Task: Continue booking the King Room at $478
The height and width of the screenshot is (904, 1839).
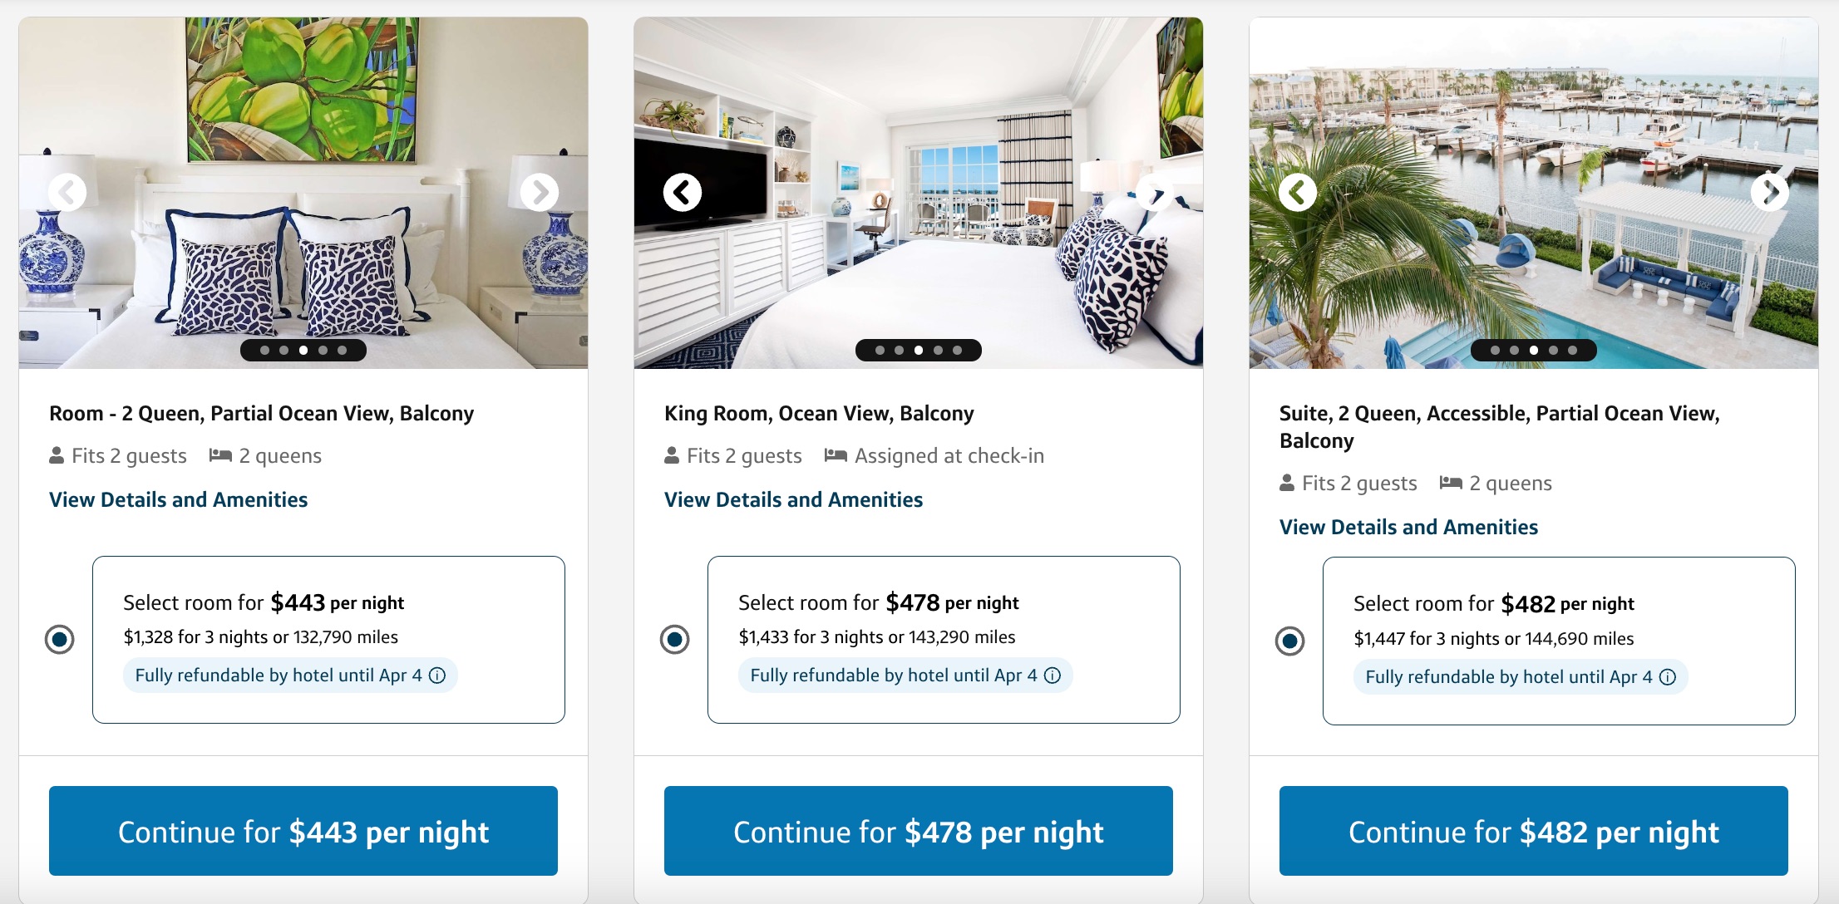Action: (x=918, y=831)
